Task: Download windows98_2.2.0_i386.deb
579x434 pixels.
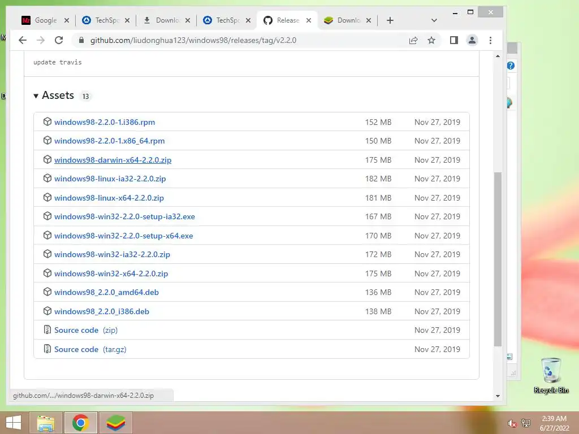Action: (x=102, y=311)
